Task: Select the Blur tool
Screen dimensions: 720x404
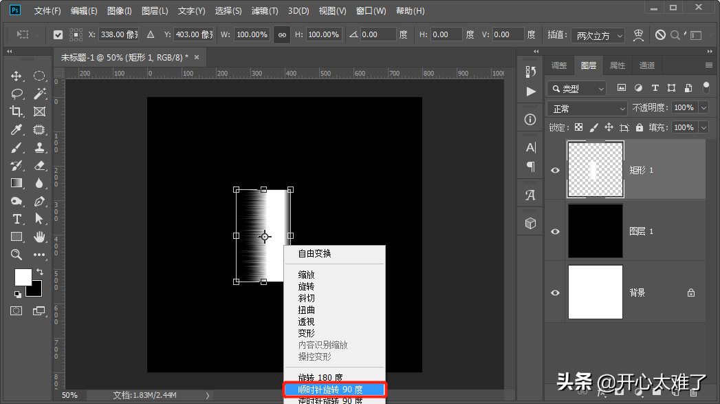Action: click(39, 183)
